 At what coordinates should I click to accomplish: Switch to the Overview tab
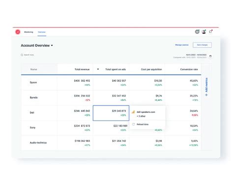click(x=42, y=32)
